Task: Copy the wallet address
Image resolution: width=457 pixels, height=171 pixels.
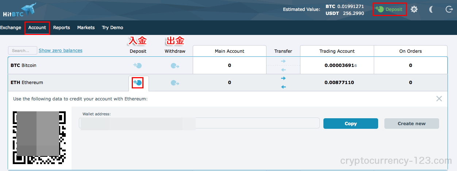Action: [x=351, y=123]
